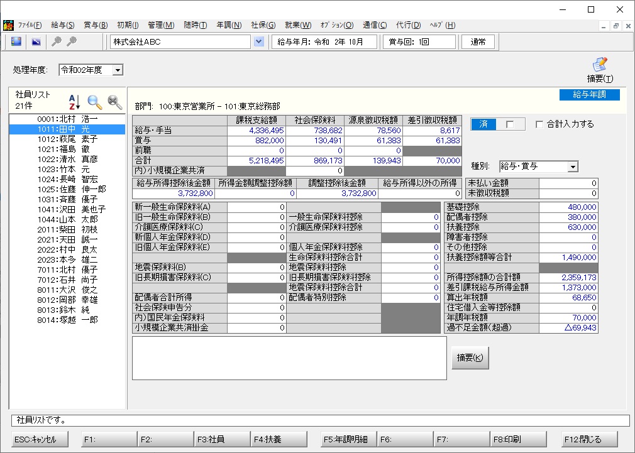
Task: Click the blue landscape picture toolbar icon
Action: (16, 41)
